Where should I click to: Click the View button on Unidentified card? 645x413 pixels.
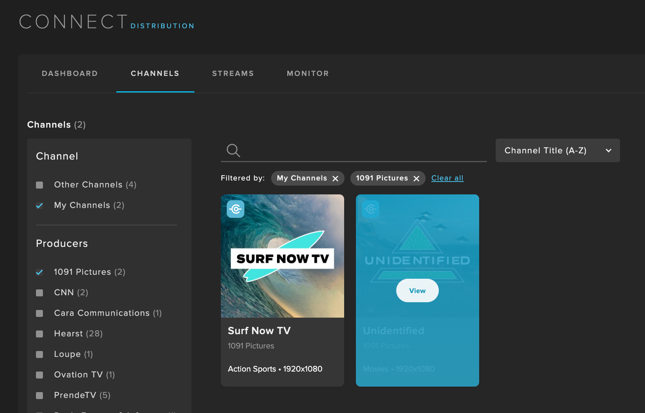[x=418, y=290]
